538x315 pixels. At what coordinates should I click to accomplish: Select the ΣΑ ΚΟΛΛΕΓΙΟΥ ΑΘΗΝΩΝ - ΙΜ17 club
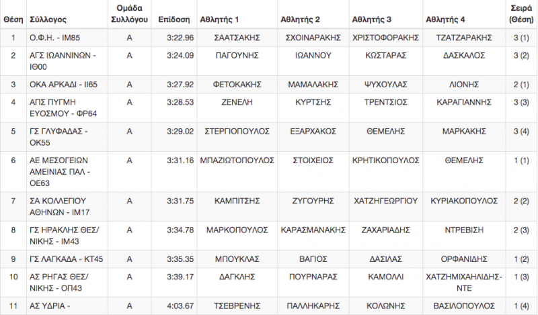click(60, 206)
